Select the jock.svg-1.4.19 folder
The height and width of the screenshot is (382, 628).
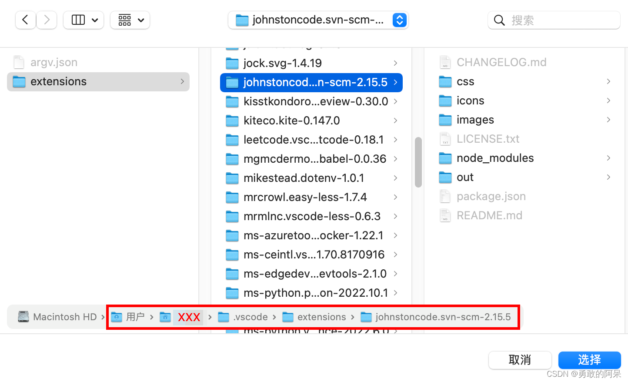(311, 63)
